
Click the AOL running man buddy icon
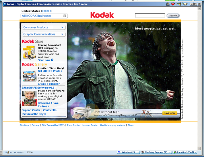point(180,4)
